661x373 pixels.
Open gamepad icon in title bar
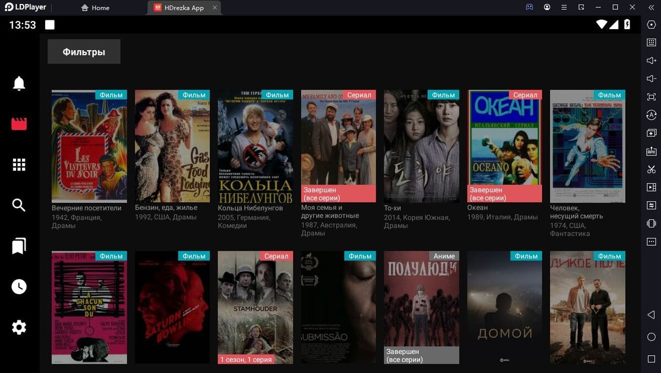click(529, 7)
